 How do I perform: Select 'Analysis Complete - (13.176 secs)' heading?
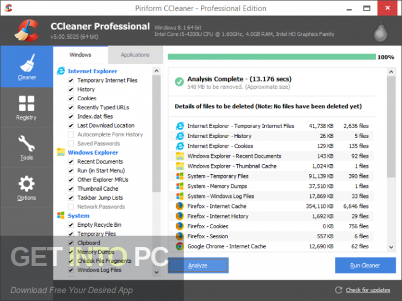click(x=239, y=79)
